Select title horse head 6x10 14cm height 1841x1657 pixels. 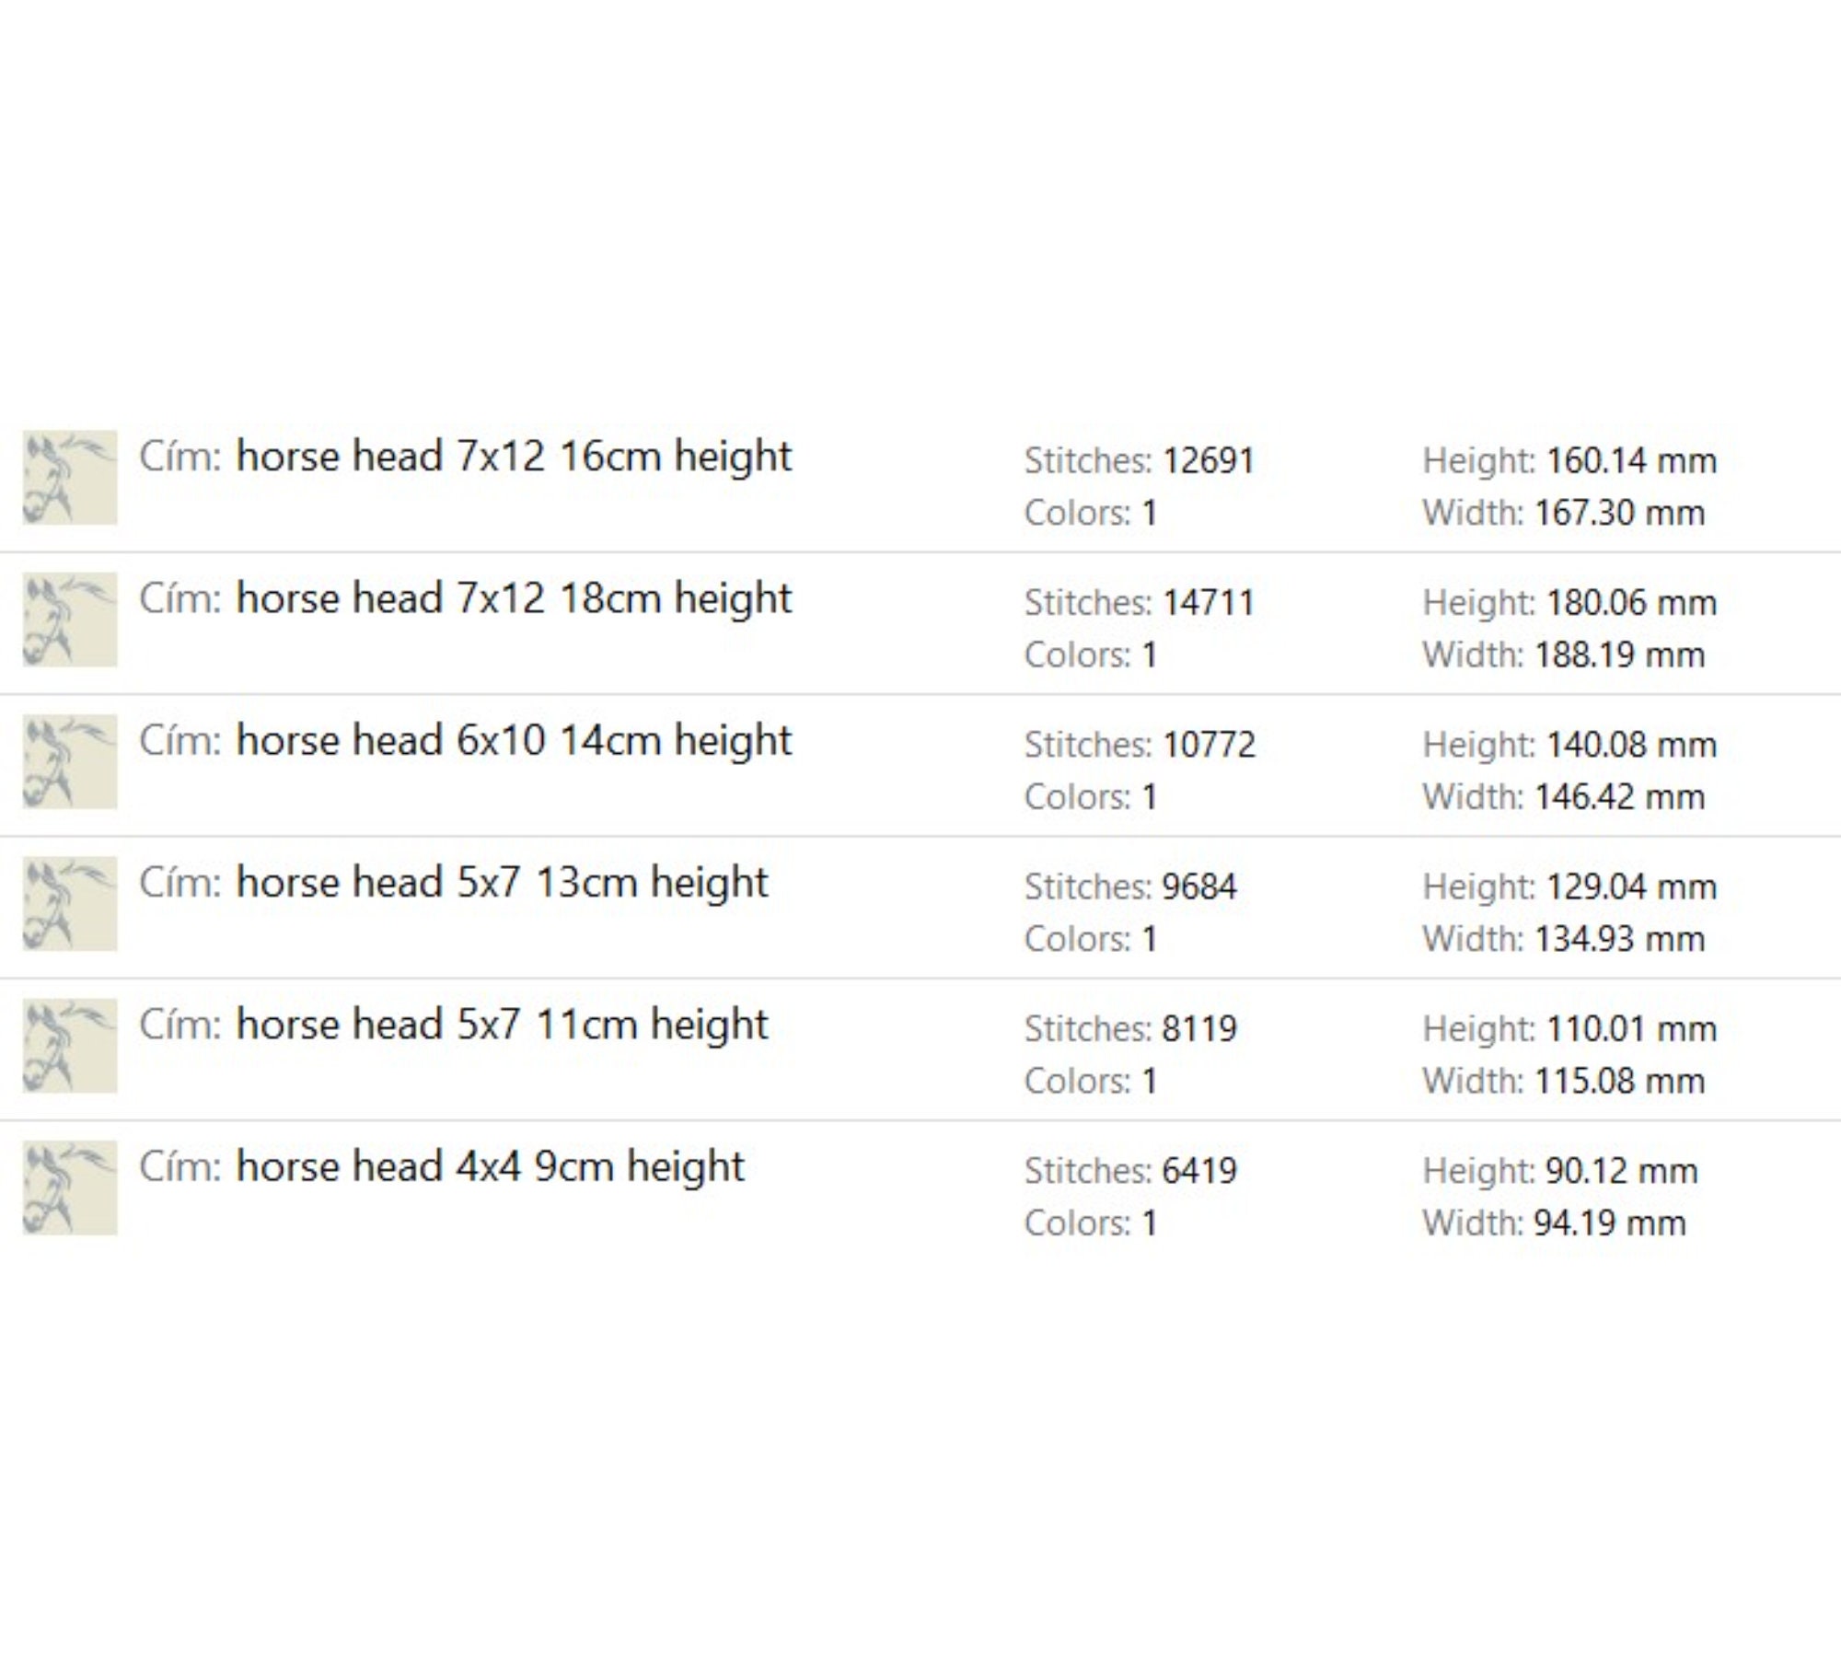tap(514, 741)
